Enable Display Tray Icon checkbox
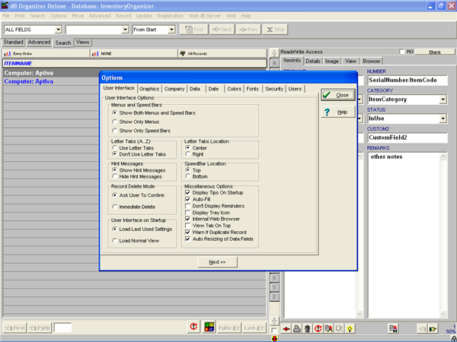The width and height of the screenshot is (457, 342). coord(188,213)
